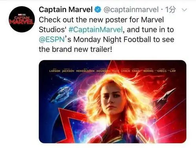Screen dimensions: 196x148
Task: Click the Marvel Studios logo in avatar
Action: [22, 14]
